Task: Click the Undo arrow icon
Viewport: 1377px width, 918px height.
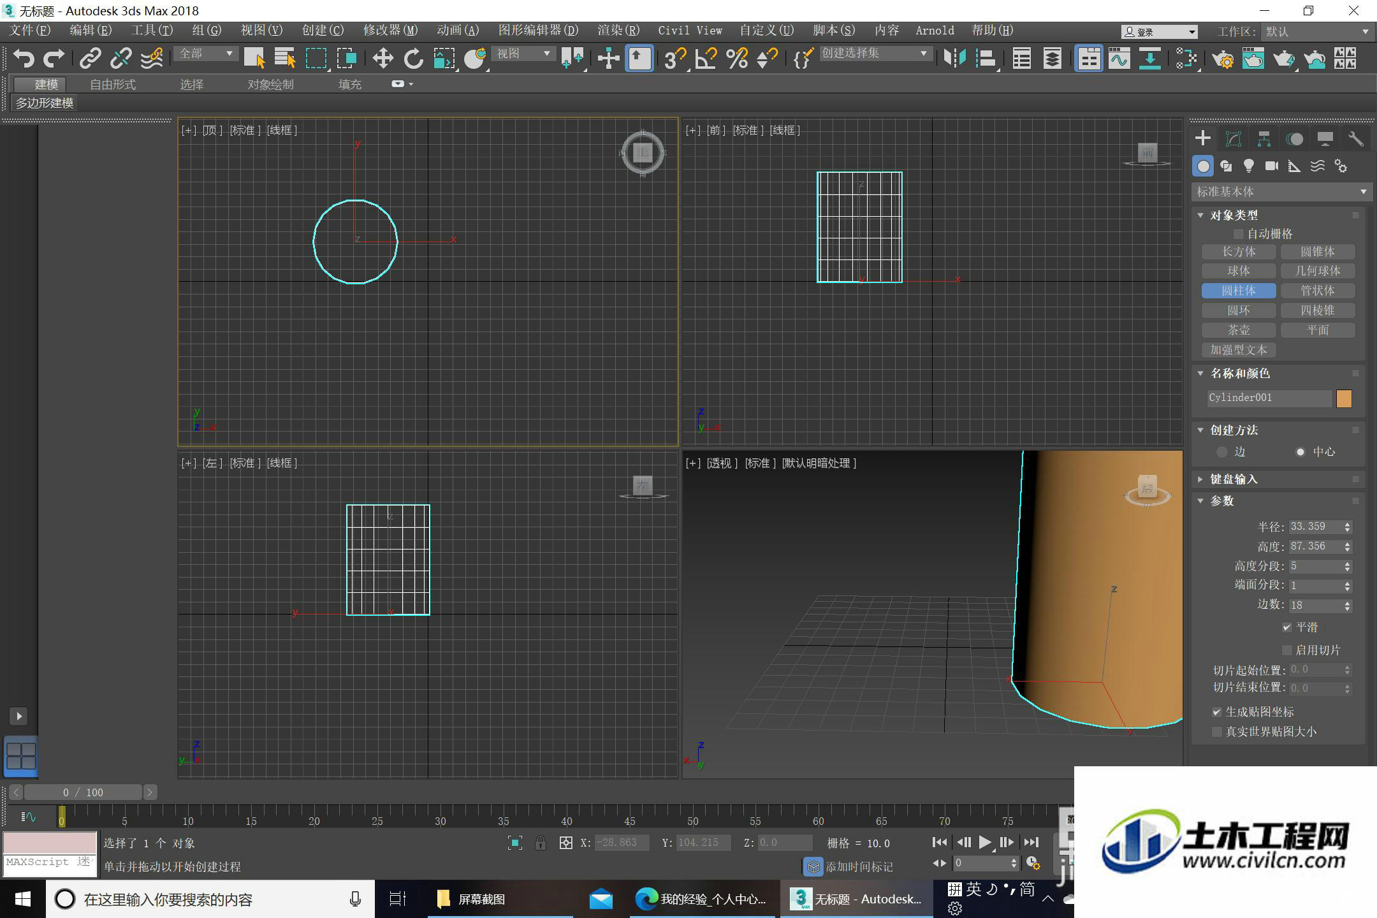Action: click(24, 59)
